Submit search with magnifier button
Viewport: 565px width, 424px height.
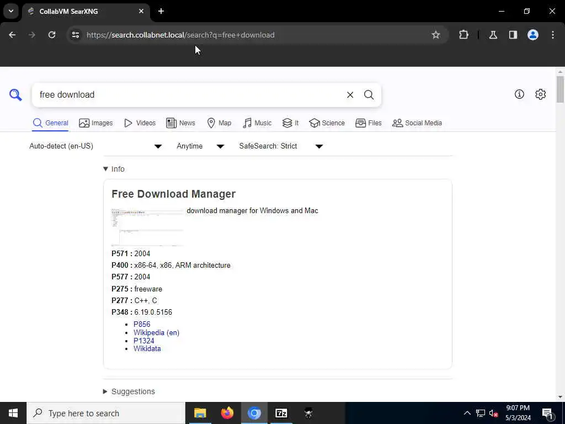pyautogui.click(x=369, y=95)
